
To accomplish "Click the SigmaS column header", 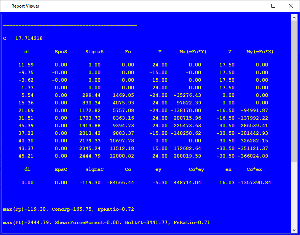I will tap(94, 52).
